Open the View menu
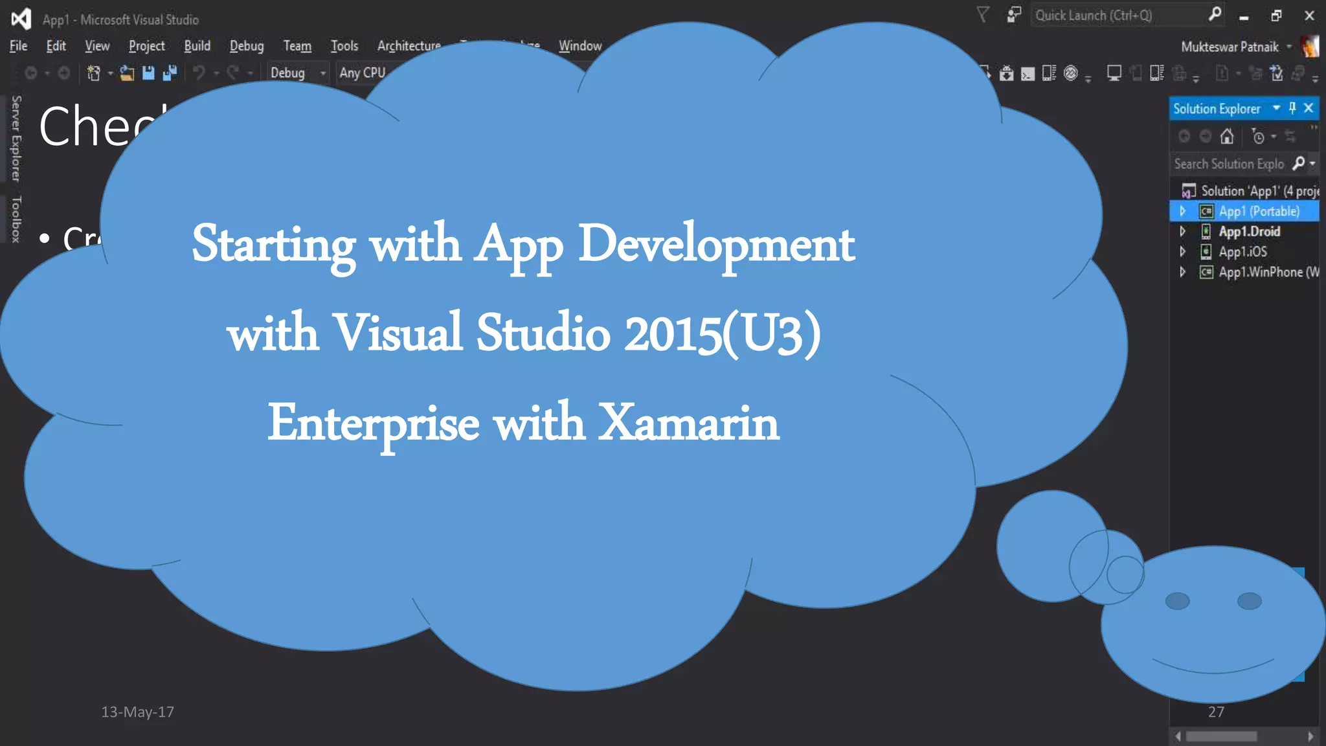 pos(97,46)
